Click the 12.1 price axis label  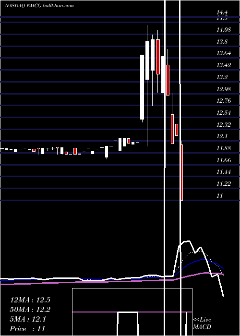click(x=222, y=136)
